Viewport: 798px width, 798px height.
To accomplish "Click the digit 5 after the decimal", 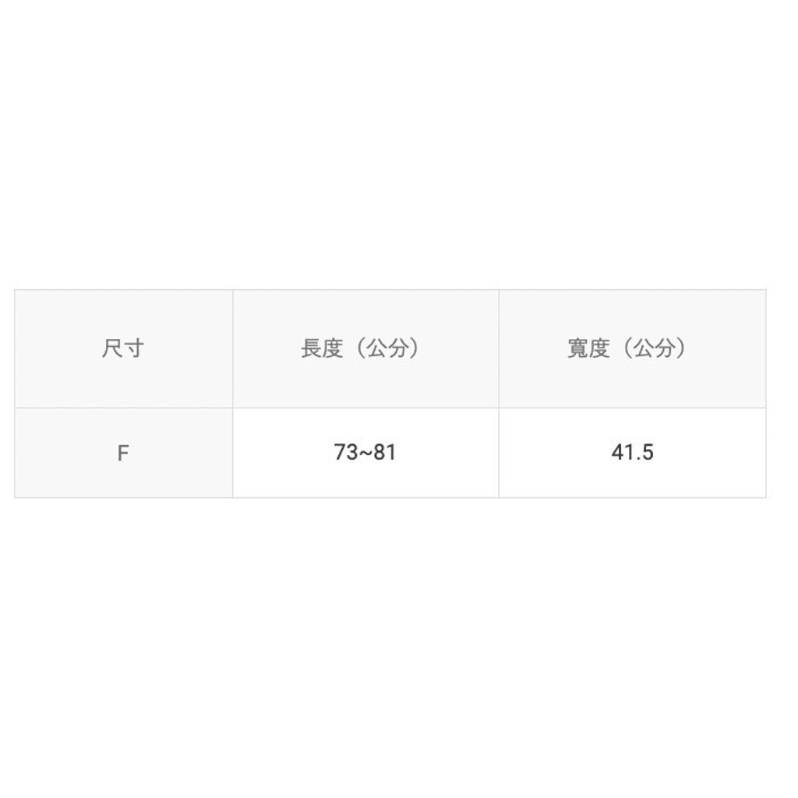I will pos(648,453).
